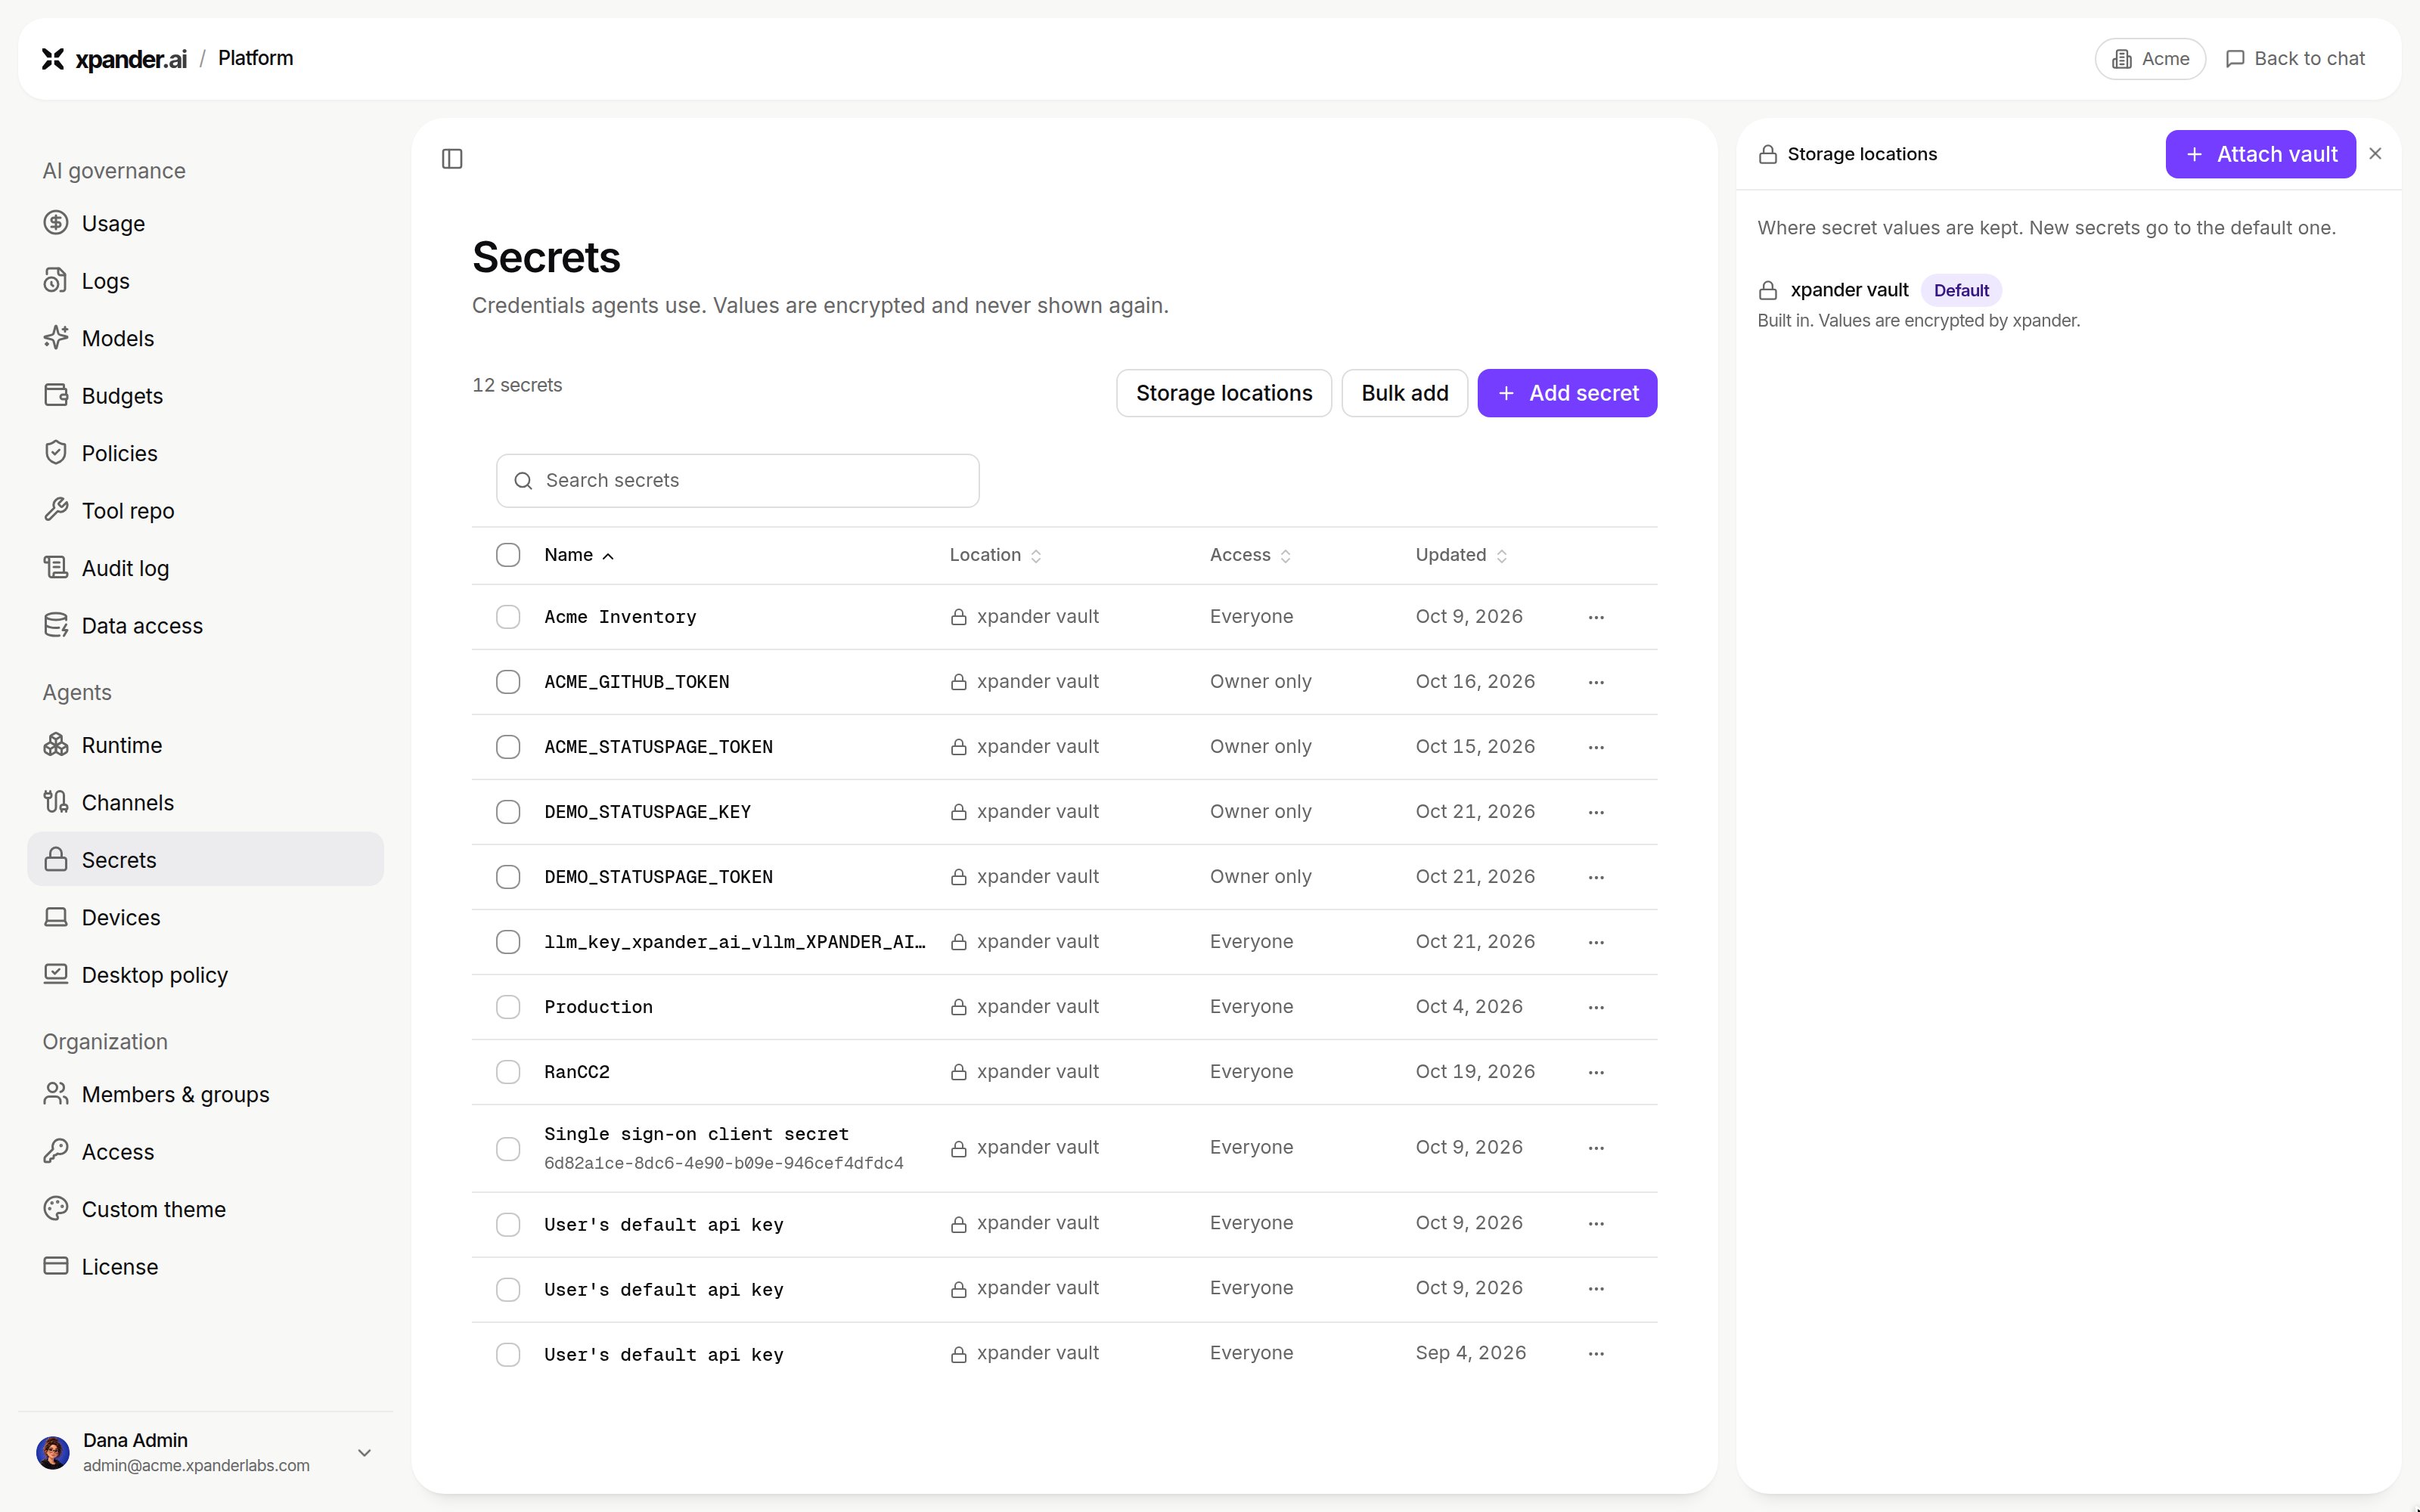
Task: Open more options for ACME_GITHUB_TOKEN row
Action: coord(1596,682)
